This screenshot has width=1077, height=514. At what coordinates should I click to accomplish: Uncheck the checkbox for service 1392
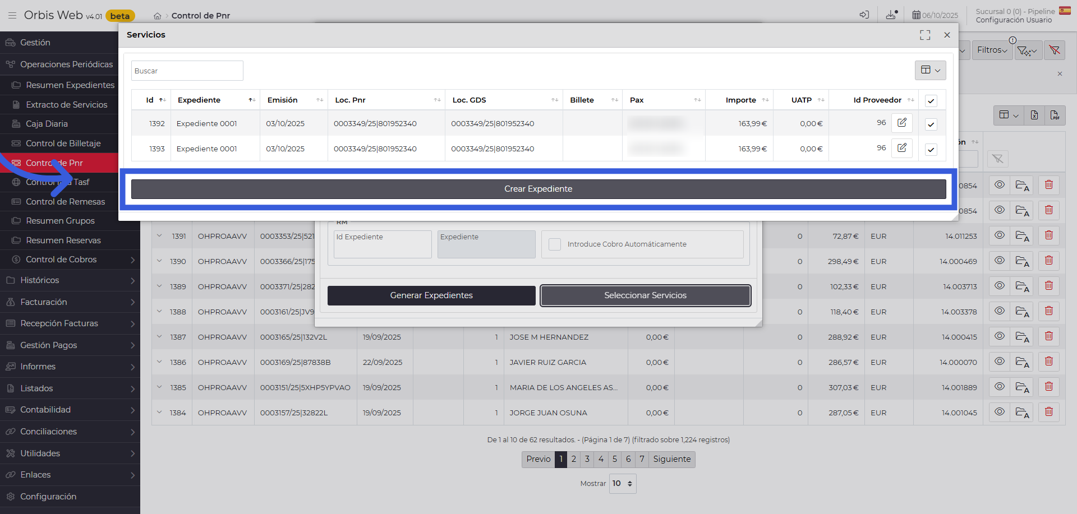(931, 124)
